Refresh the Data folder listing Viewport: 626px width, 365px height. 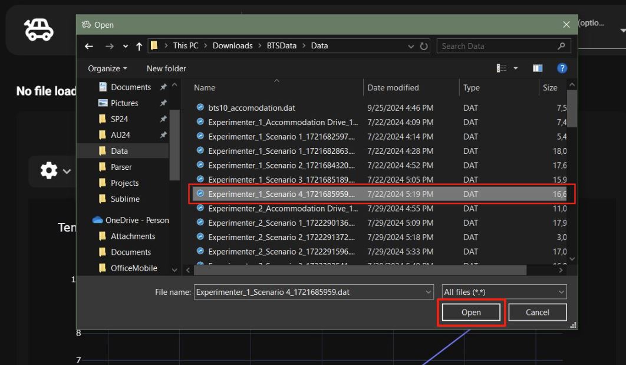click(424, 46)
